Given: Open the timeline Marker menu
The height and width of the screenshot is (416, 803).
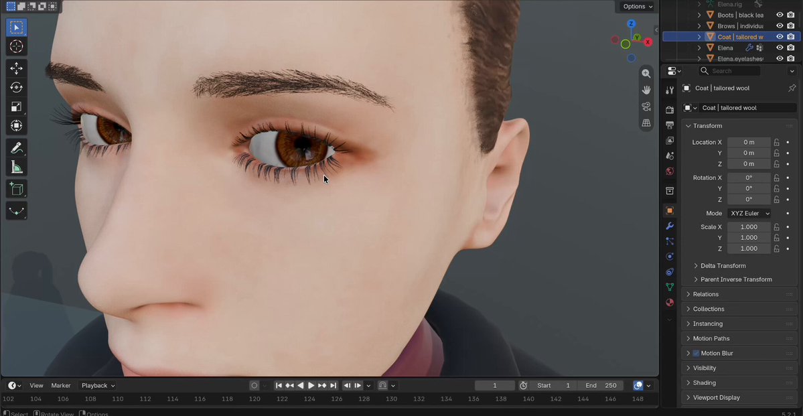Looking at the screenshot, I should coord(61,386).
